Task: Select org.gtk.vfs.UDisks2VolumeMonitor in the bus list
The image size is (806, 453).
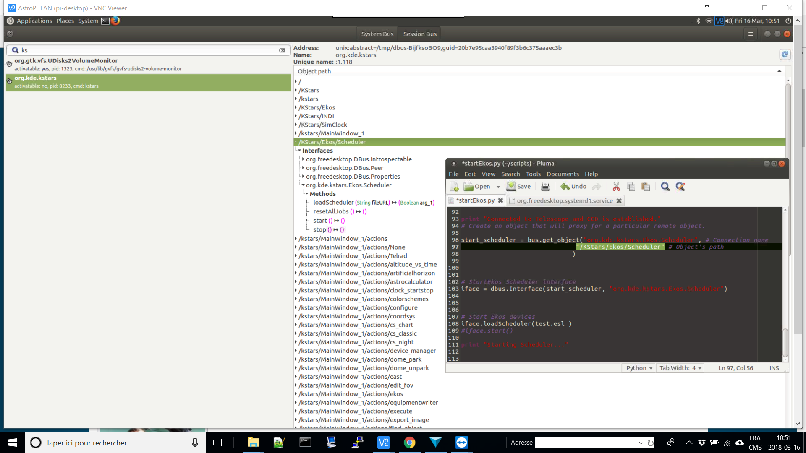Action: 148,65
